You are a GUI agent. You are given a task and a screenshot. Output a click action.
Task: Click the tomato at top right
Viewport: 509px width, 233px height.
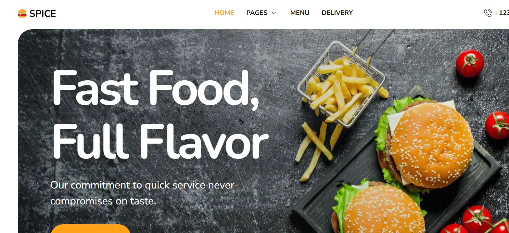[x=469, y=63]
